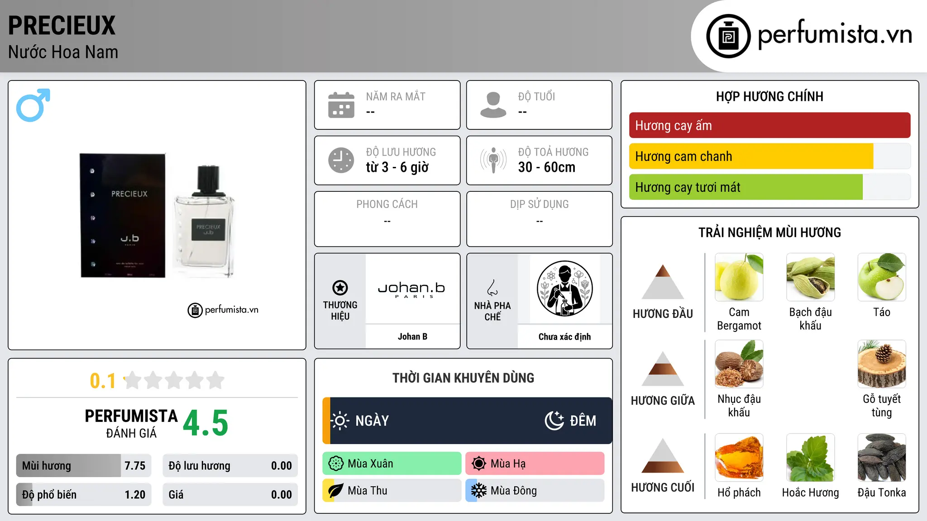Viewport: 927px width, 521px height.
Task: Click the Johan.b Paris brand logo
Action: click(x=412, y=289)
